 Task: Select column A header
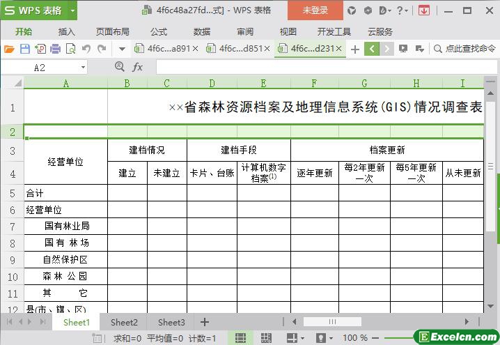click(x=66, y=84)
